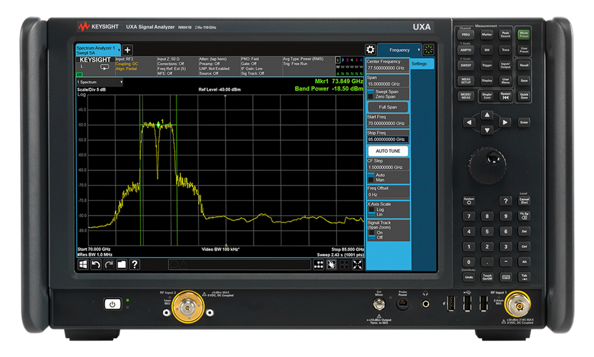The width and height of the screenshot is (594, 357).
Task: Edit the Freq Offset 0 Hz field
Action: click(388, 192)
